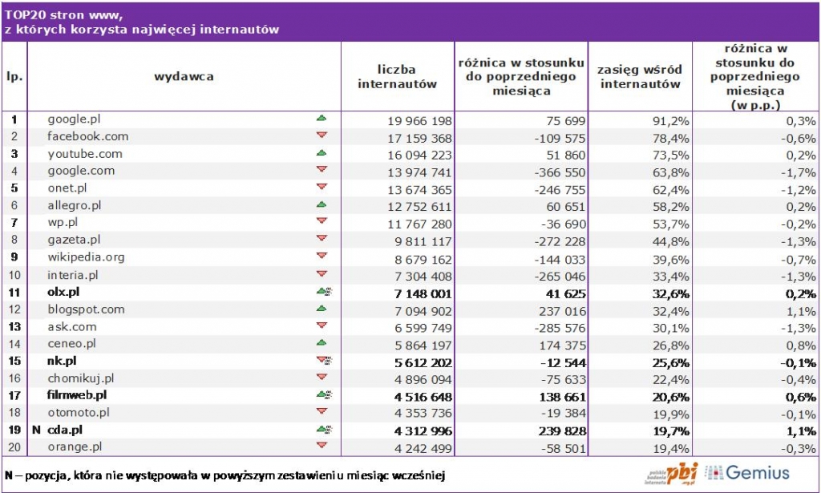This screenshot has height=493, width=821.
Task: Select the "wydawca" column header
Action: tap(184, 76)
